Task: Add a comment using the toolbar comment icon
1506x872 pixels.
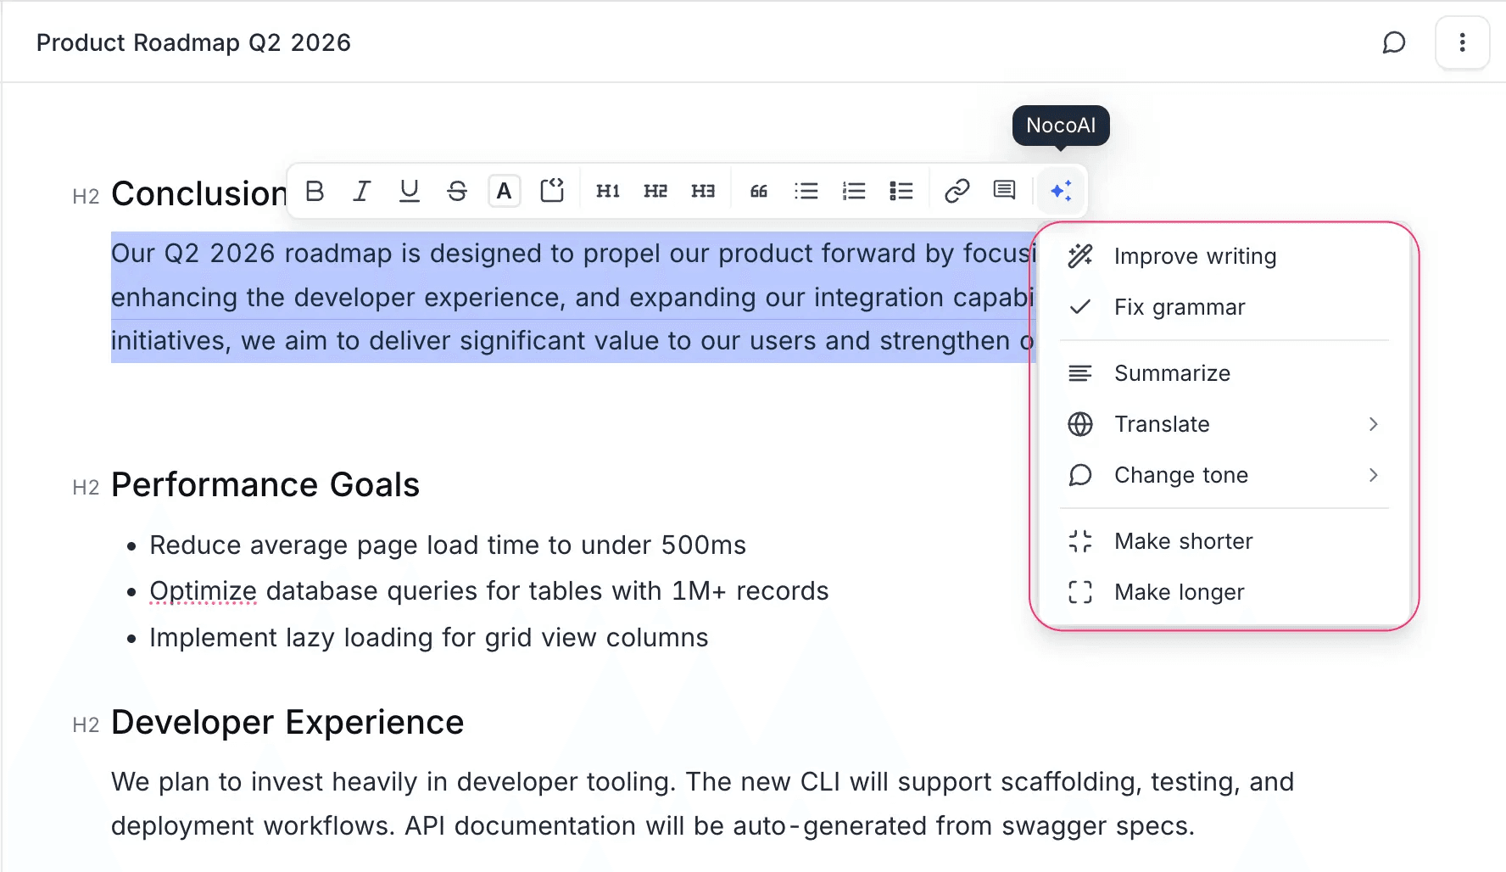Action: pyautogui.click(x=1004, y=190)
